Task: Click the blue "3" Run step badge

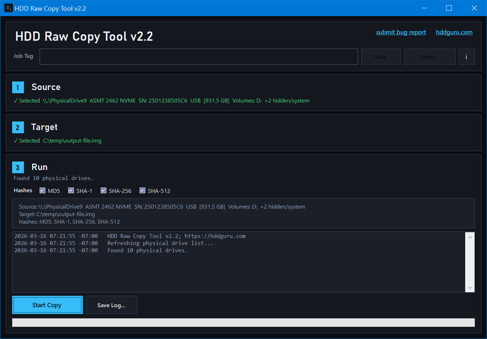Action: [18, 167]
